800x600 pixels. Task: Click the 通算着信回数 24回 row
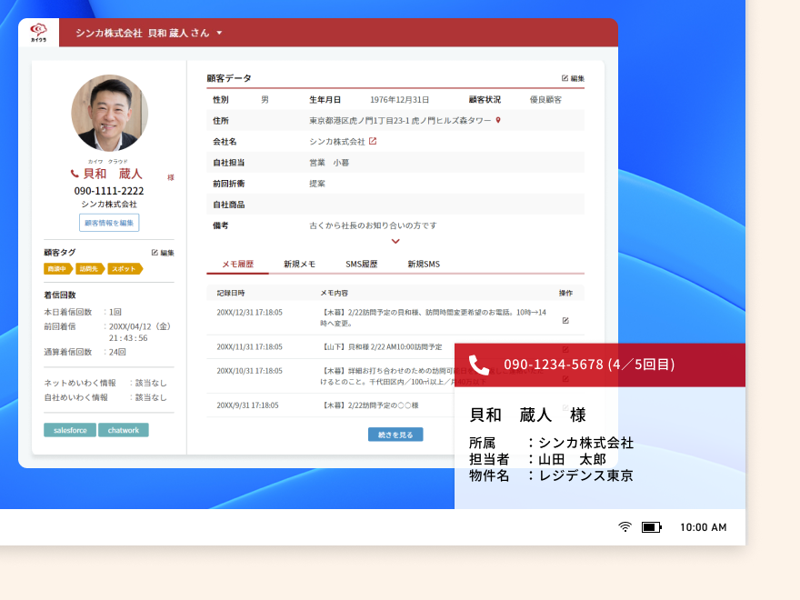[x=85, y=352]
